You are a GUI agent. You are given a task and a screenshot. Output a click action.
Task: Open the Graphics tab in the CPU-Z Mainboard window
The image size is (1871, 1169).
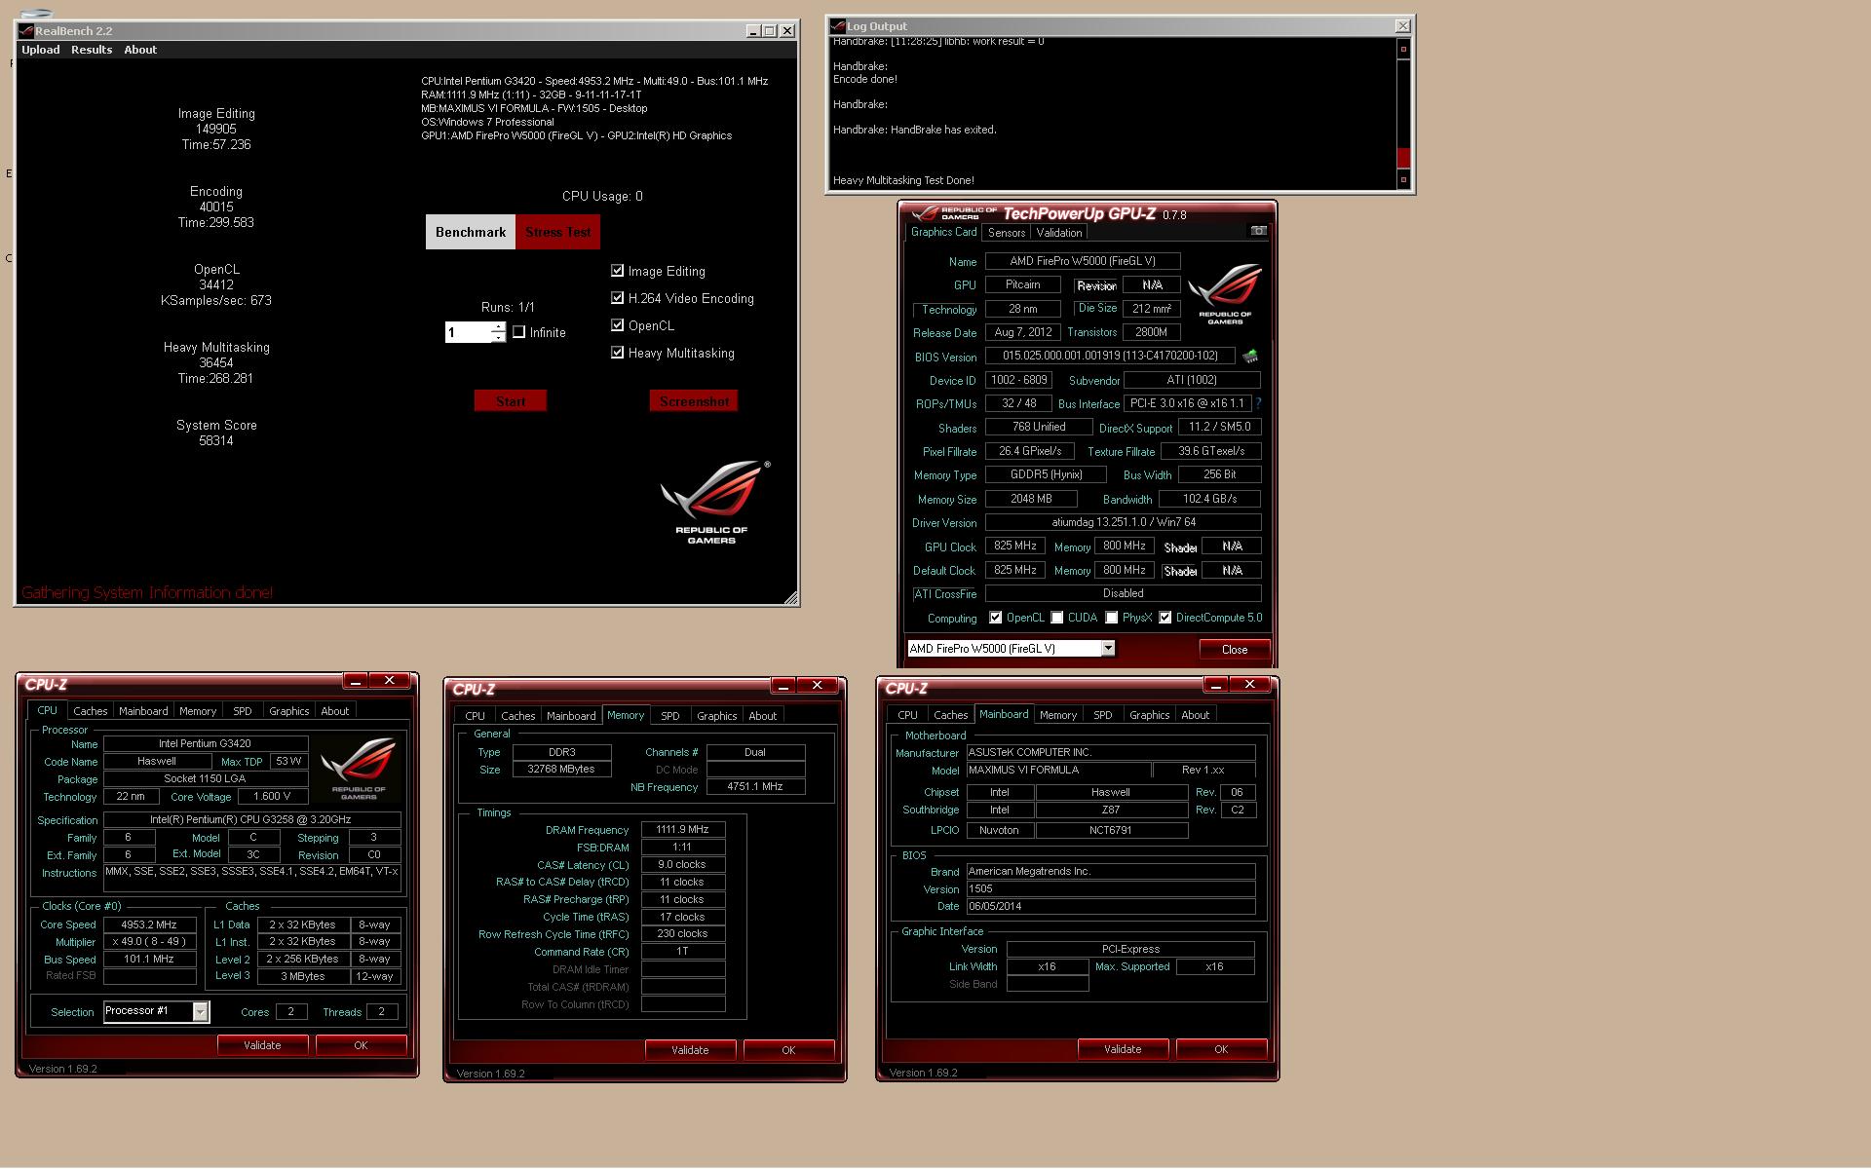click(1150, 715)
